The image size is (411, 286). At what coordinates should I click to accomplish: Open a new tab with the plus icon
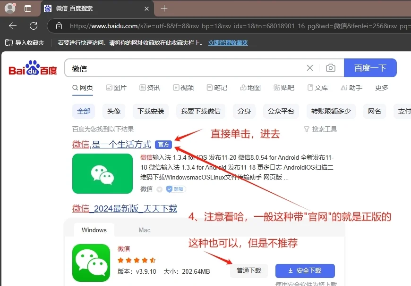point(163,8)
